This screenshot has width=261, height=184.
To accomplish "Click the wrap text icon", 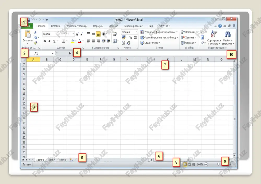I will 115,34.
